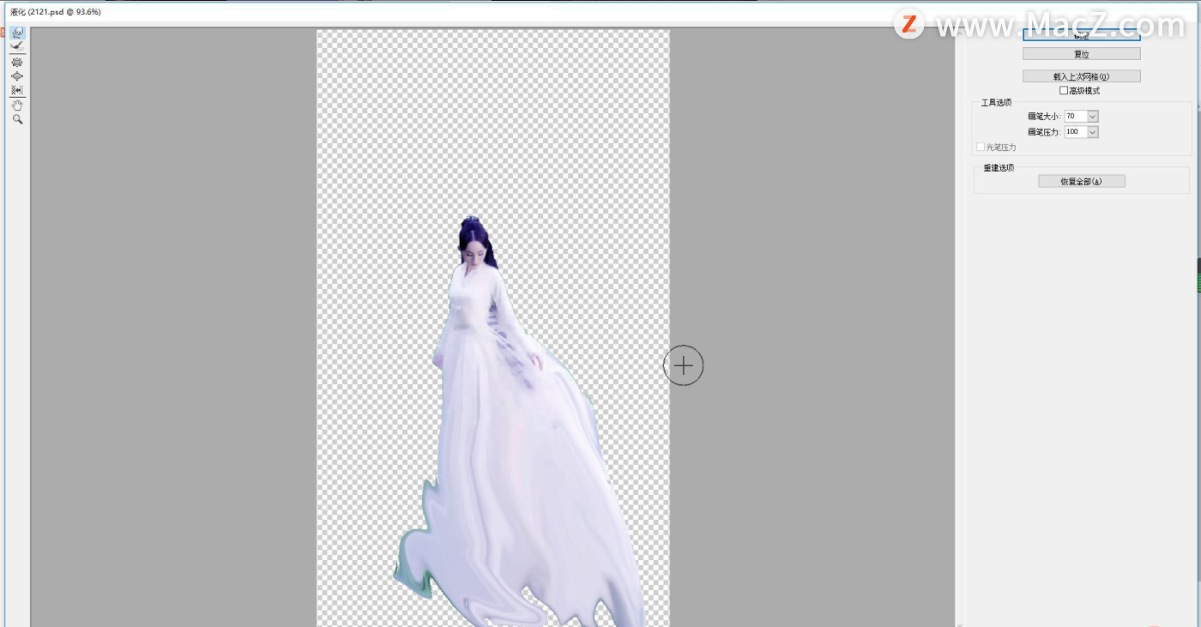Open the 画笔大小 dropdown arrow
Viewport: 1201px width, 627px height.
pyautogui.click(x=1093, y=116)
